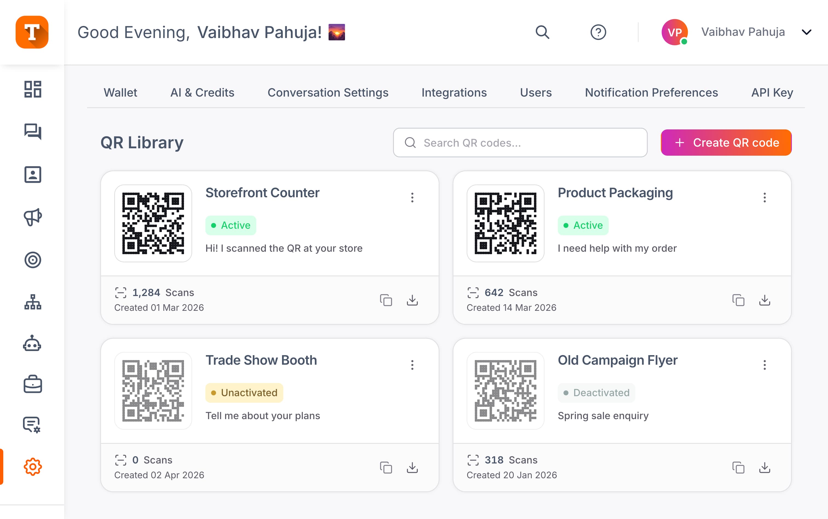Click the 1,284 Scans count
Screen dimensions: 828x519
coord(163,292)
